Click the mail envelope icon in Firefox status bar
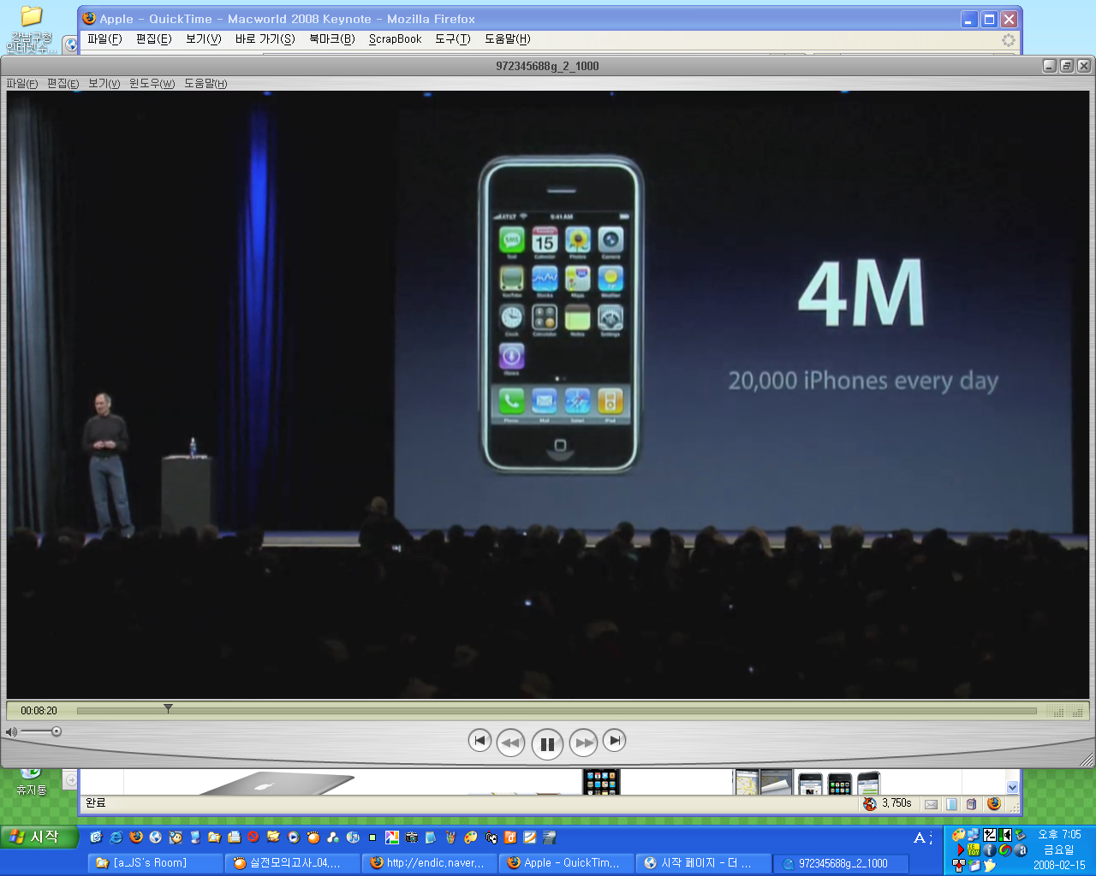The height and width of the screenshot is (876, 1096). 931,804
